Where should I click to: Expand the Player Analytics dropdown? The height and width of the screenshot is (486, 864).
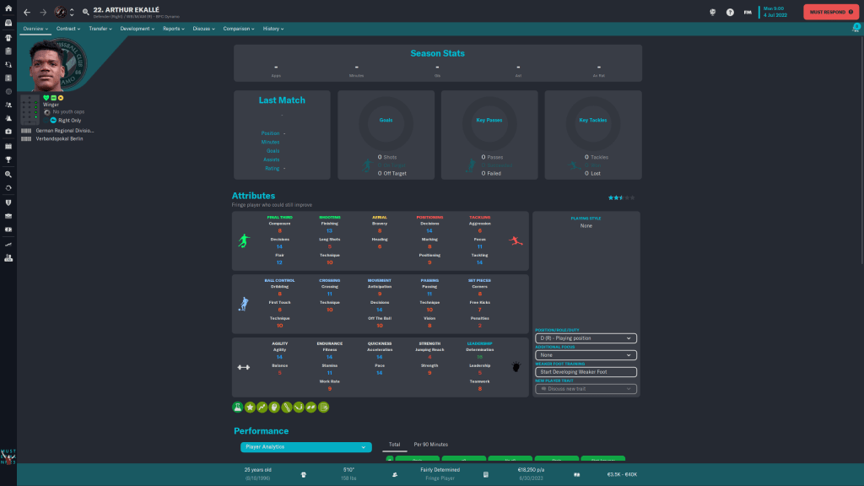(x=305, y=446)
